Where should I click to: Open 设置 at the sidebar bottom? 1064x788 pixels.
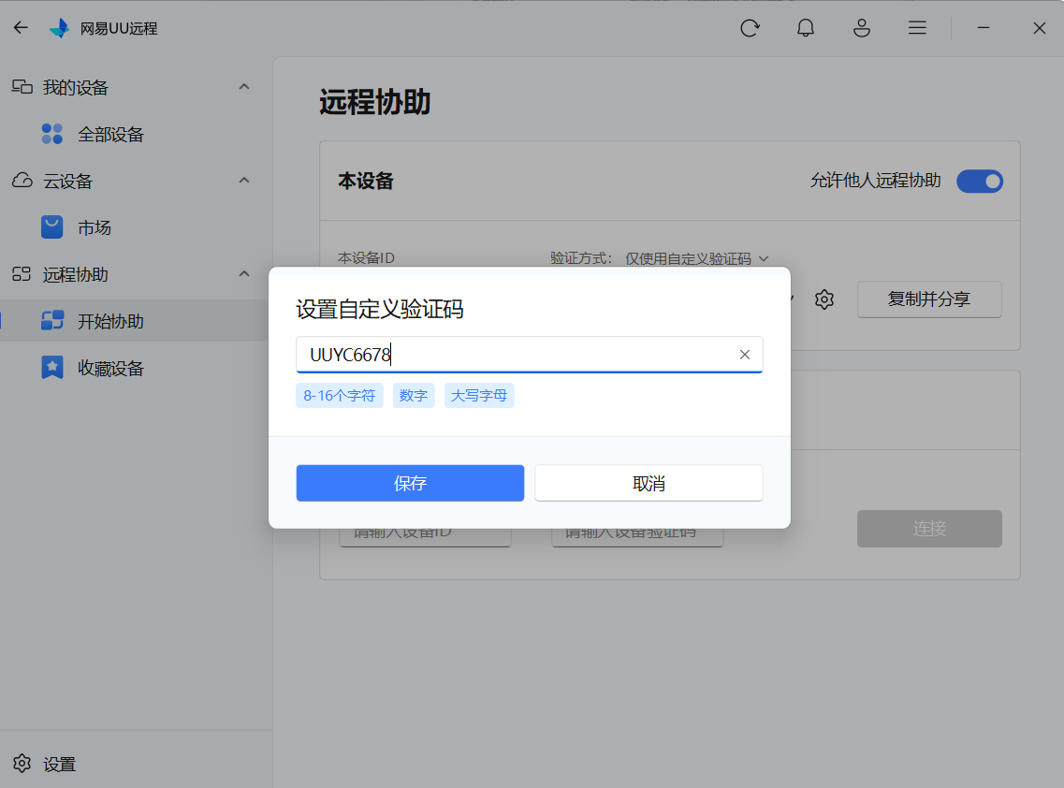click(x=59, y=765)
